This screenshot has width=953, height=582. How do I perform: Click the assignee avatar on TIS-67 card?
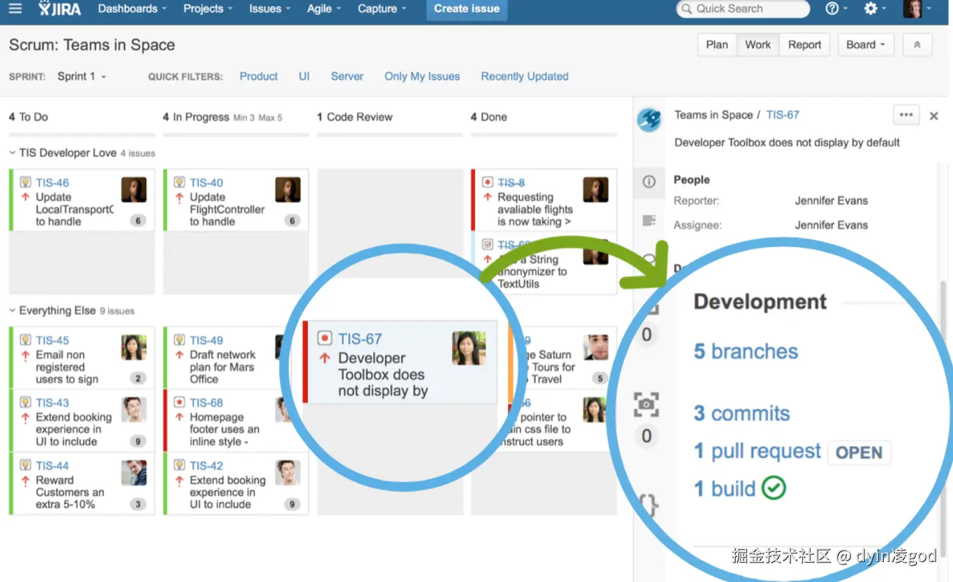pyautogui.click(x=469, y=348)
